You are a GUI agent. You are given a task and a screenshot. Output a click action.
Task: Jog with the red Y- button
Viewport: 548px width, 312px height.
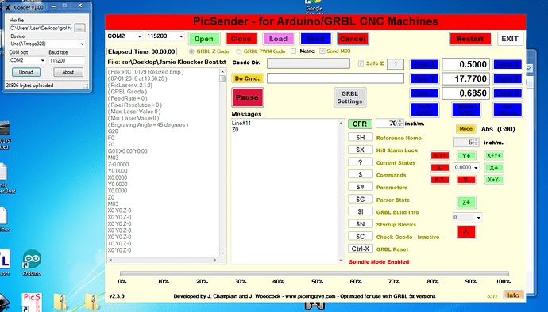click(x=466, y=180)
